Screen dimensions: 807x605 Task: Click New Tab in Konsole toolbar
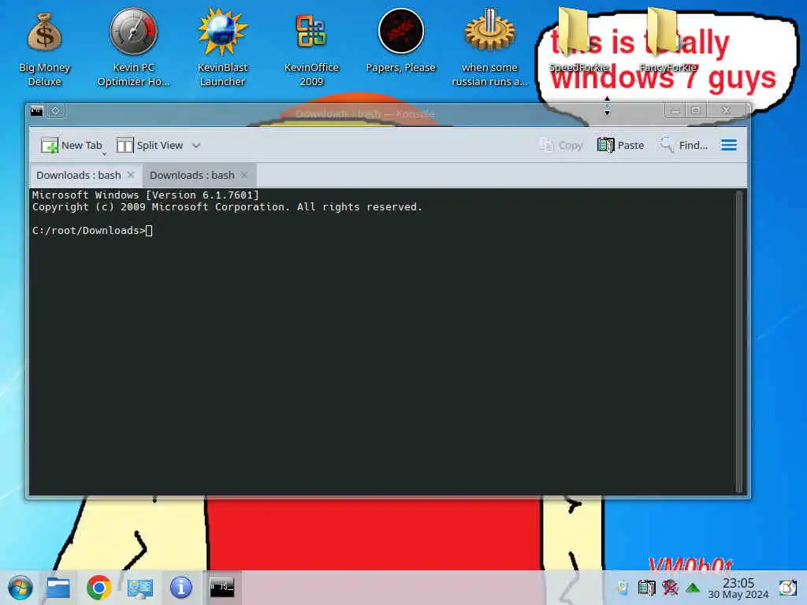[72, 146]
